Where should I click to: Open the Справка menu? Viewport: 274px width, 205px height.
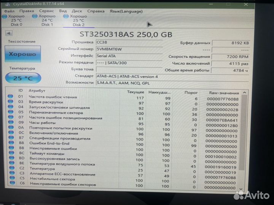[96, 11]
